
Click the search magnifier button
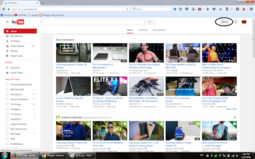pyautogui.click(x=150, y=22)
